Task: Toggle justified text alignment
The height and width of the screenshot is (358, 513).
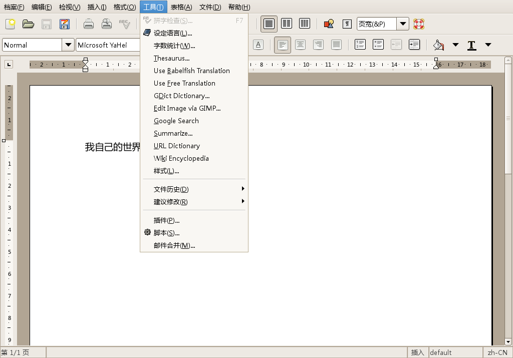Action: [336, 45]
